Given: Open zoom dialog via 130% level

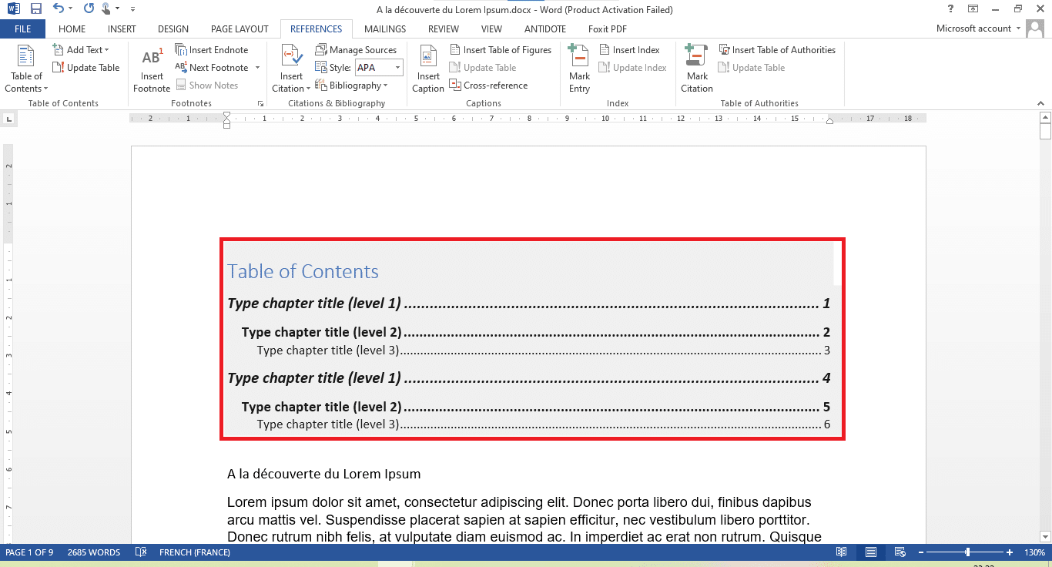Looking at the screenshot, I should point(1034,552).
